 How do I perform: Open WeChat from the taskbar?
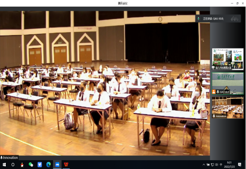point(31,165)
